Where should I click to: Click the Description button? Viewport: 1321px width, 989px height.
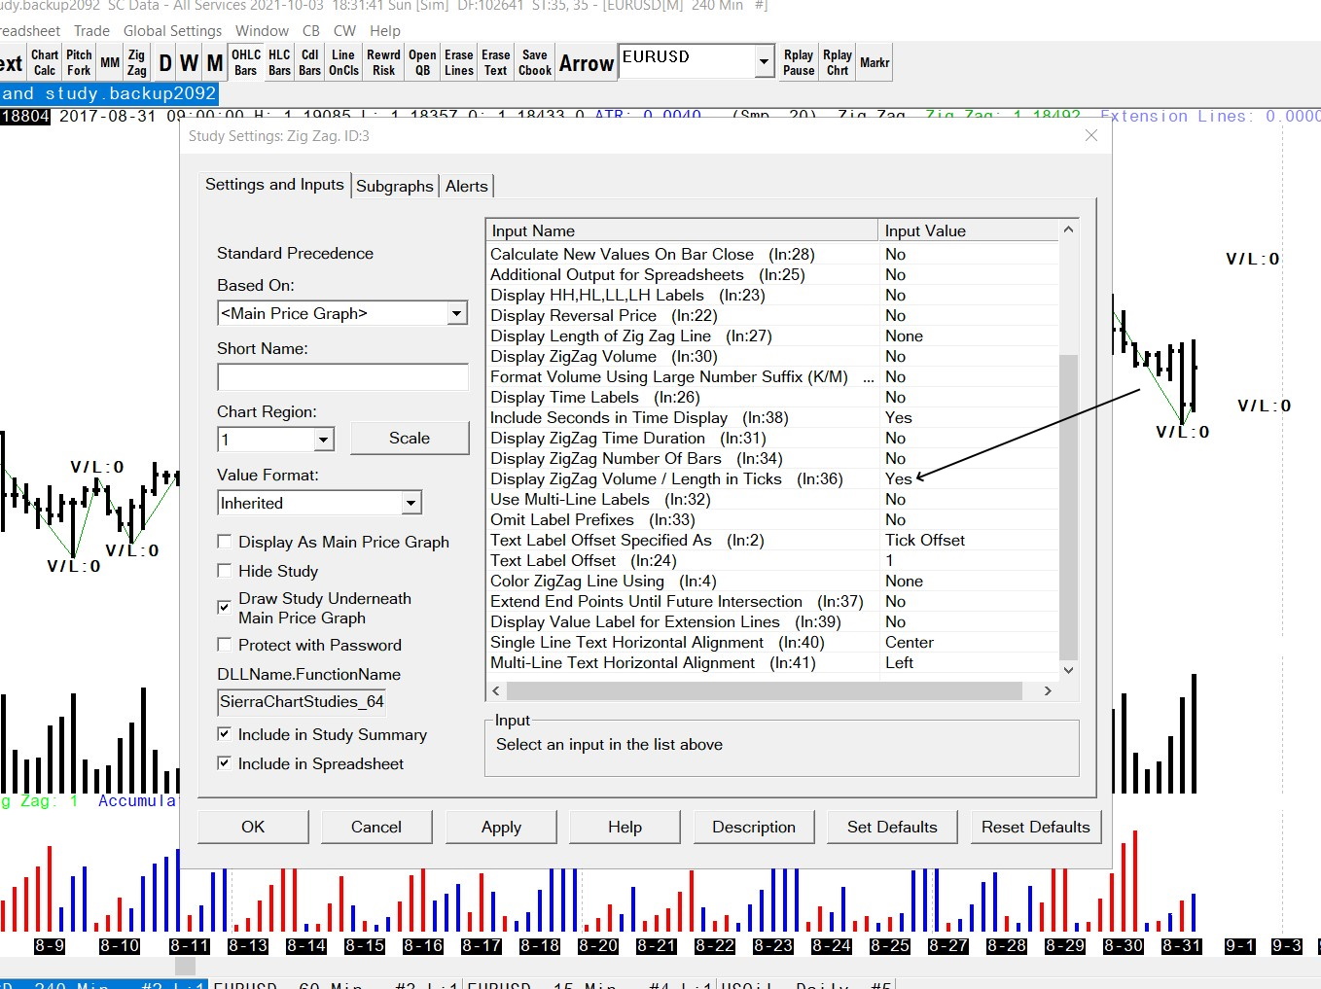[x=754, y=827]
